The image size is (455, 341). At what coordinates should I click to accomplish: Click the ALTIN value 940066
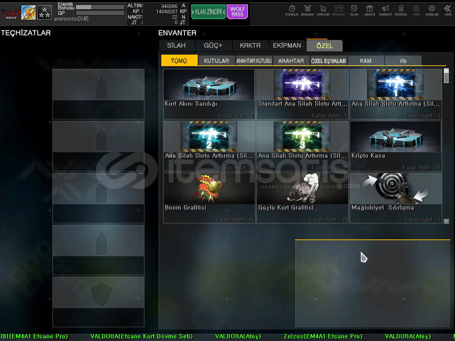pos(169,6)
